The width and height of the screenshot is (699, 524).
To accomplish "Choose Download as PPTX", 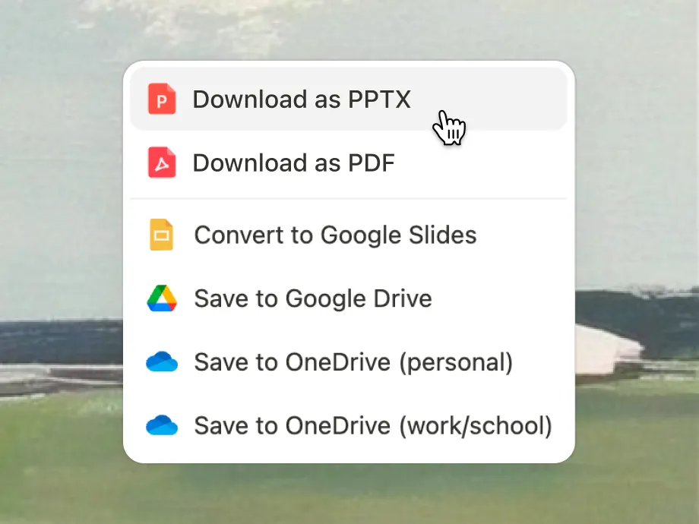I will tap(301, 99).
